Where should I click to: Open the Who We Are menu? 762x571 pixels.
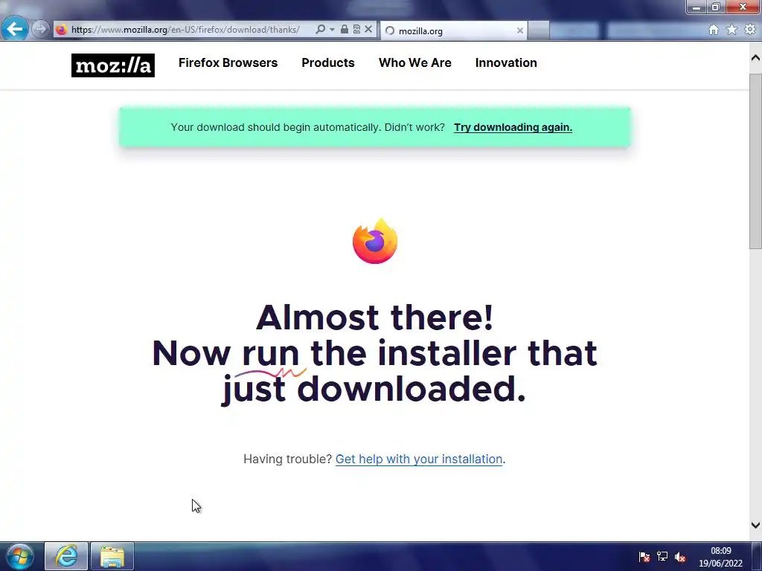(x=415, y=62)
